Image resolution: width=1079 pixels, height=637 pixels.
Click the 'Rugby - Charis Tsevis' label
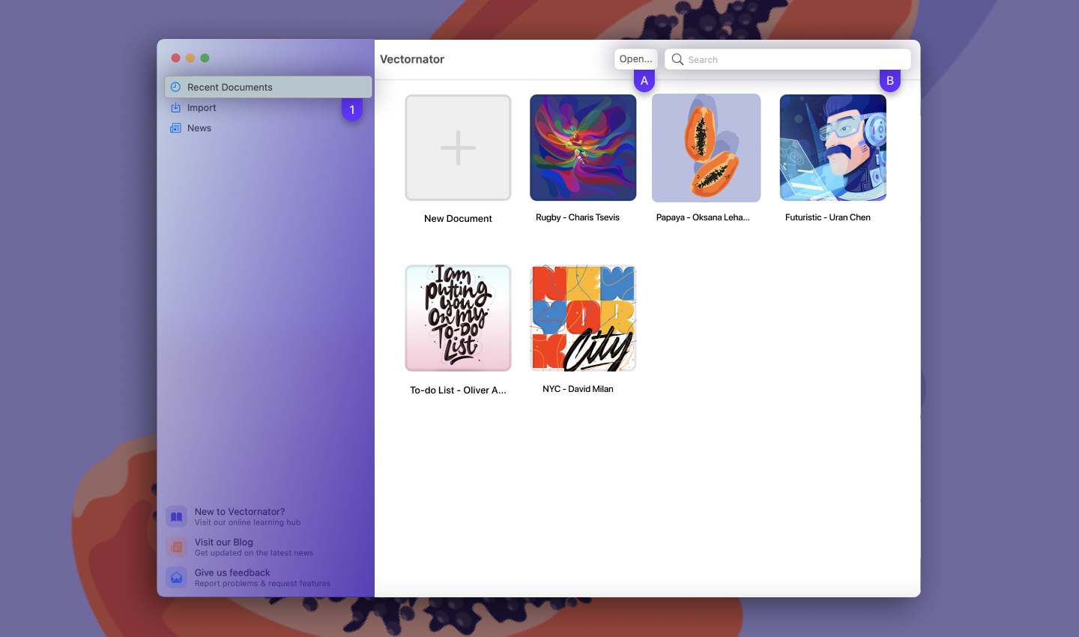coord(578,217)
